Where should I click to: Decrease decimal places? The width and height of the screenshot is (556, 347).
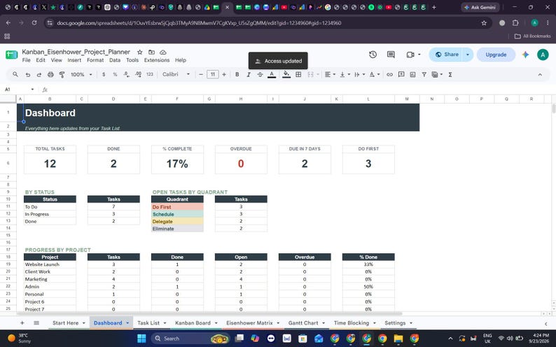[x=127, y=74]
